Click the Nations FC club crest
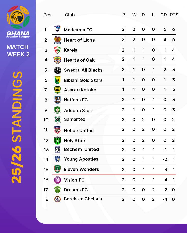The image size is (187, 233). [x=57, y=100]
